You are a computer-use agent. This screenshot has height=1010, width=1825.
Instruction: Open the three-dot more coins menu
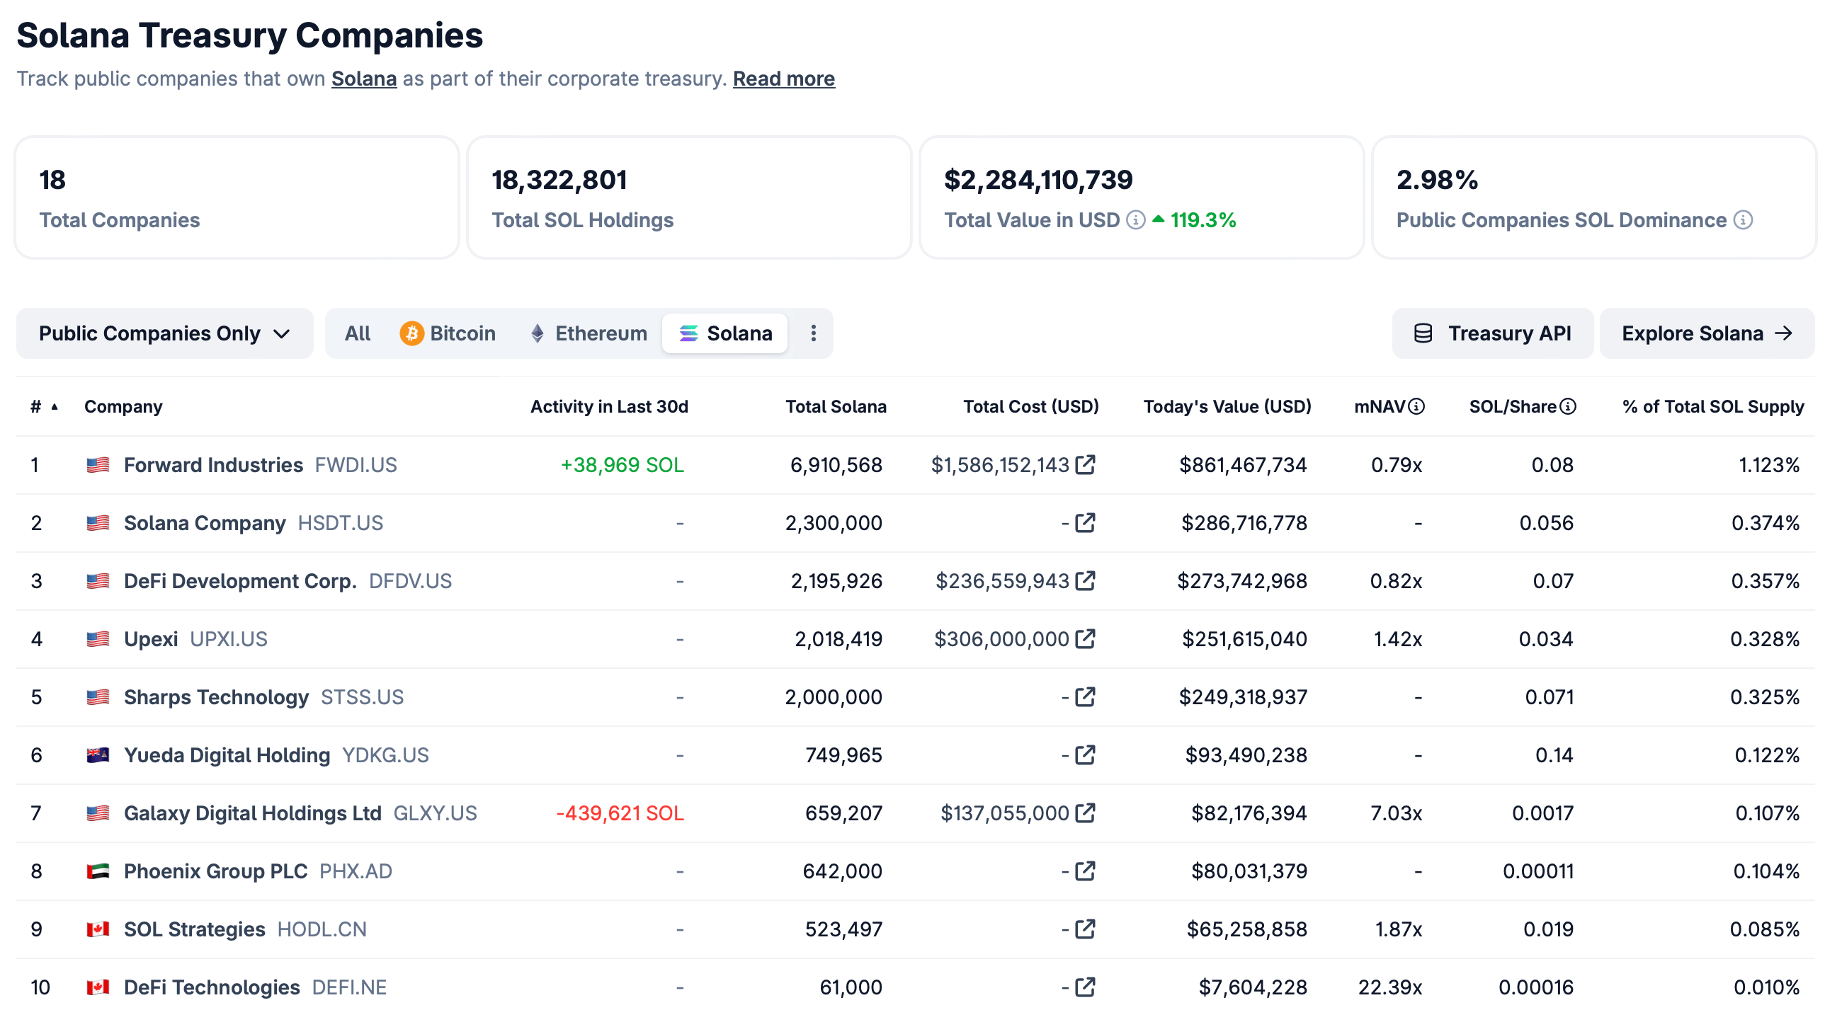click(813, 333)
